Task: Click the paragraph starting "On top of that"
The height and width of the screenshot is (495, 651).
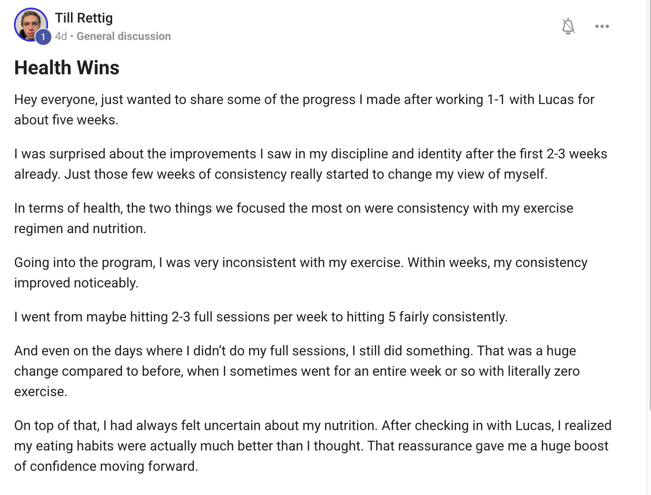Action: coord(312,425)
